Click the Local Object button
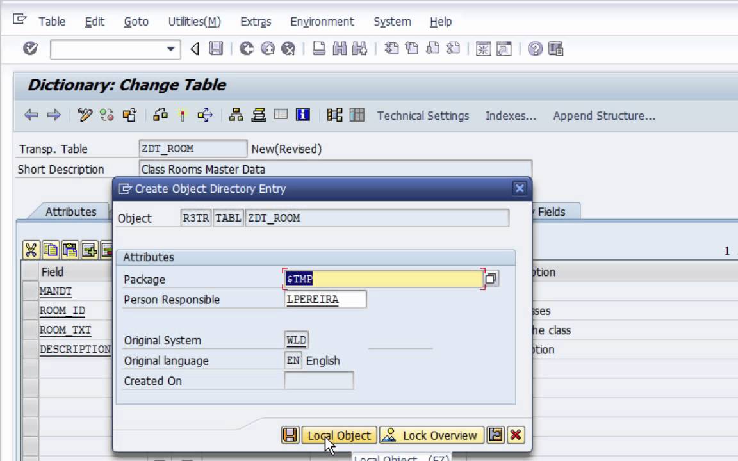 339,435
